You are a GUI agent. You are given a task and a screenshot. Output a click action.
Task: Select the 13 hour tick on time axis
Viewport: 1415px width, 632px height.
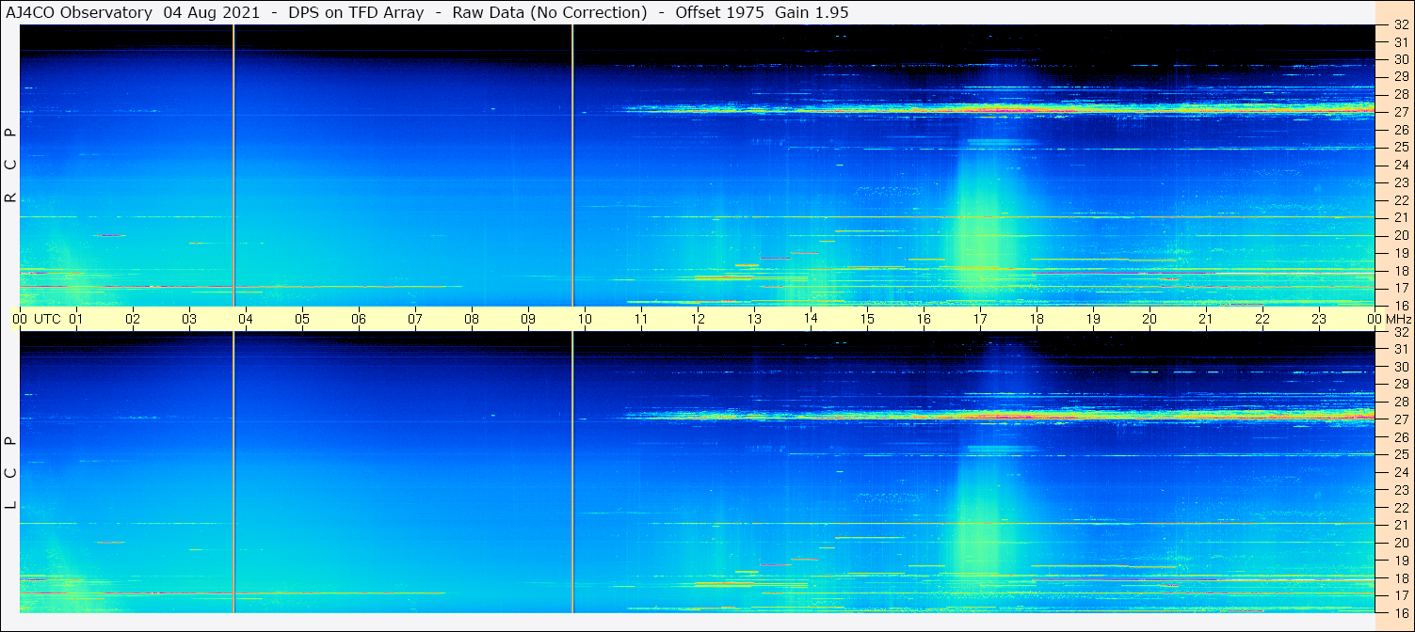click(754, 319)
